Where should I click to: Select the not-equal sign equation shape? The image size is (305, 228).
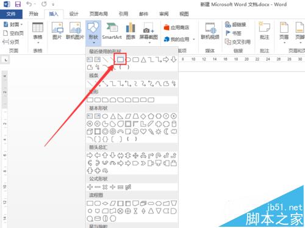[x=128, y=187]
